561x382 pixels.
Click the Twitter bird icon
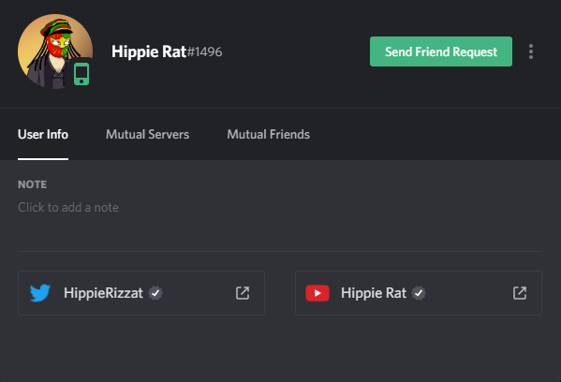coord(40,293)
